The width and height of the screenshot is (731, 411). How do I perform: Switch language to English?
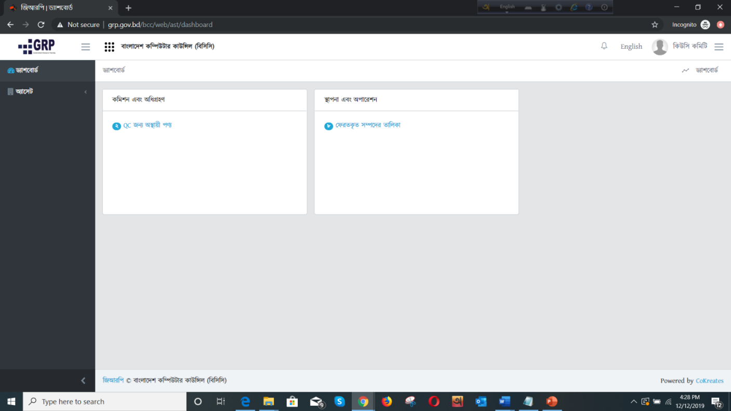coord(631,47)
